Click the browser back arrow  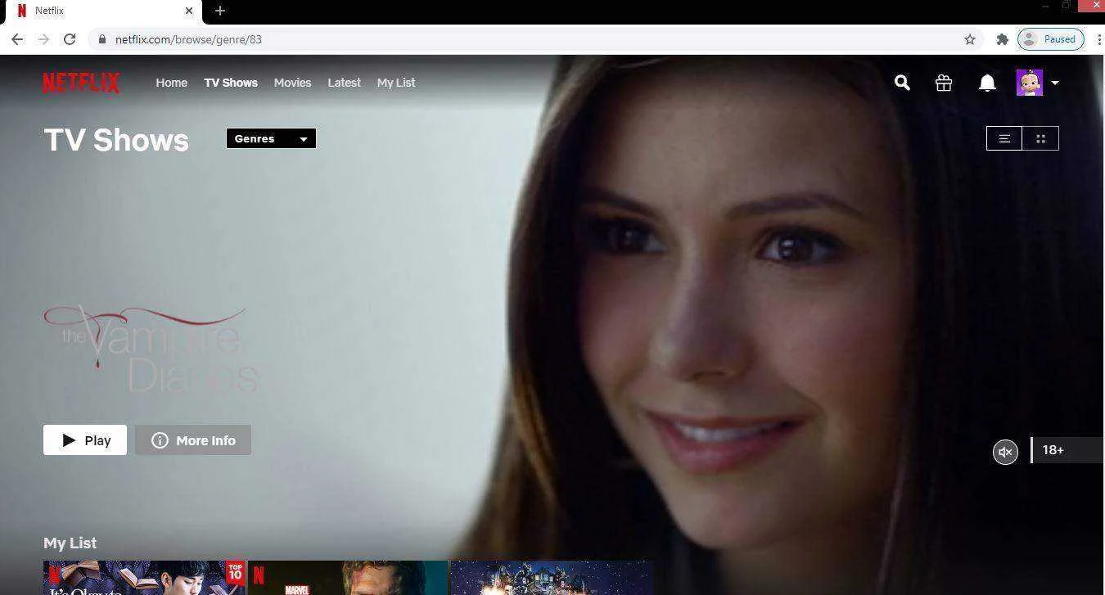click(x=17, y=39)
